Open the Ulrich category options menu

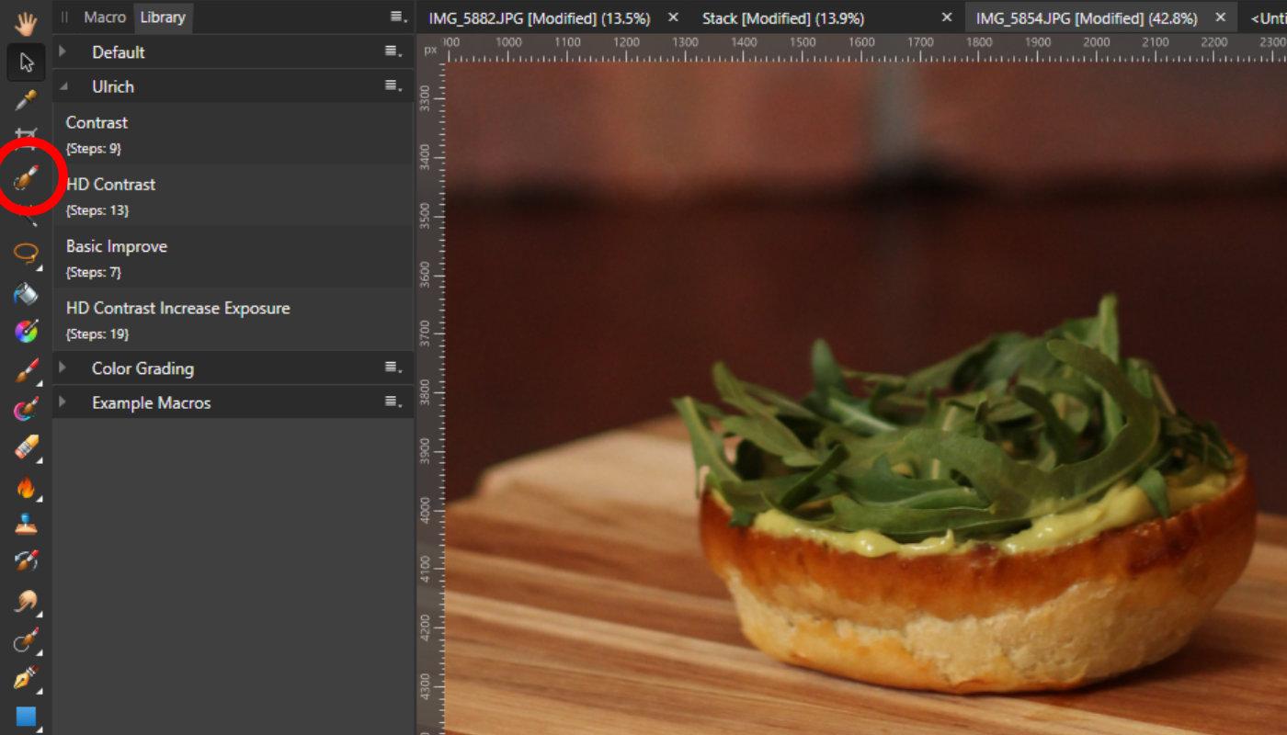click(x=393, y=85)
